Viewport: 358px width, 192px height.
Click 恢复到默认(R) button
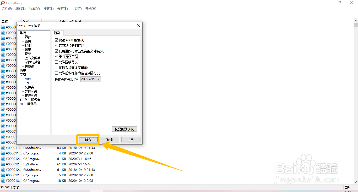tap(124, 129)
